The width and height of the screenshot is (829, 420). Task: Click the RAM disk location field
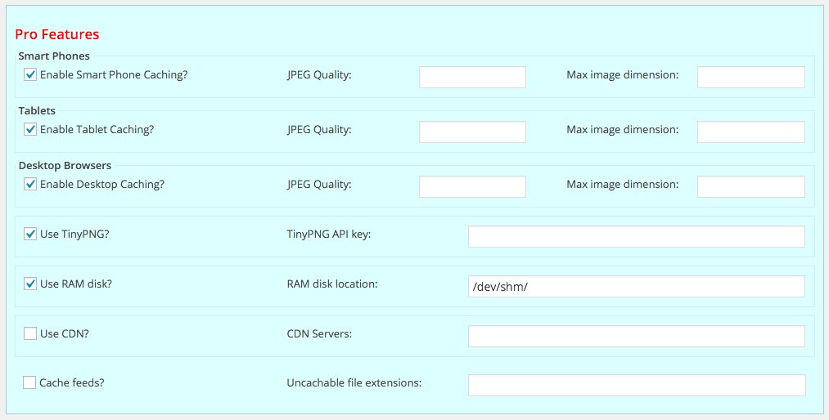click(637, 287)
